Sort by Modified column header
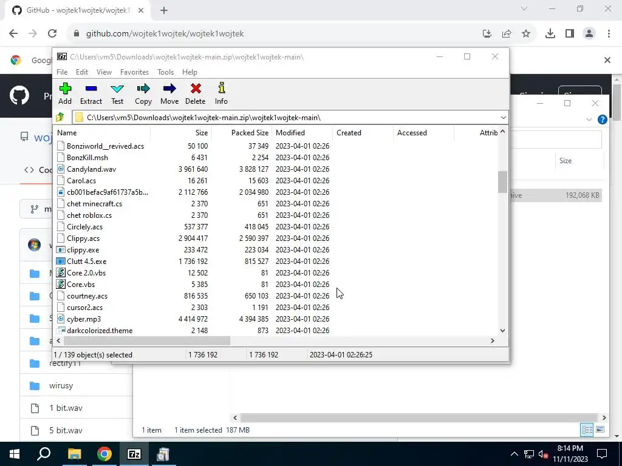This screenshot has width=622, height=466. [x=302, y=133]
